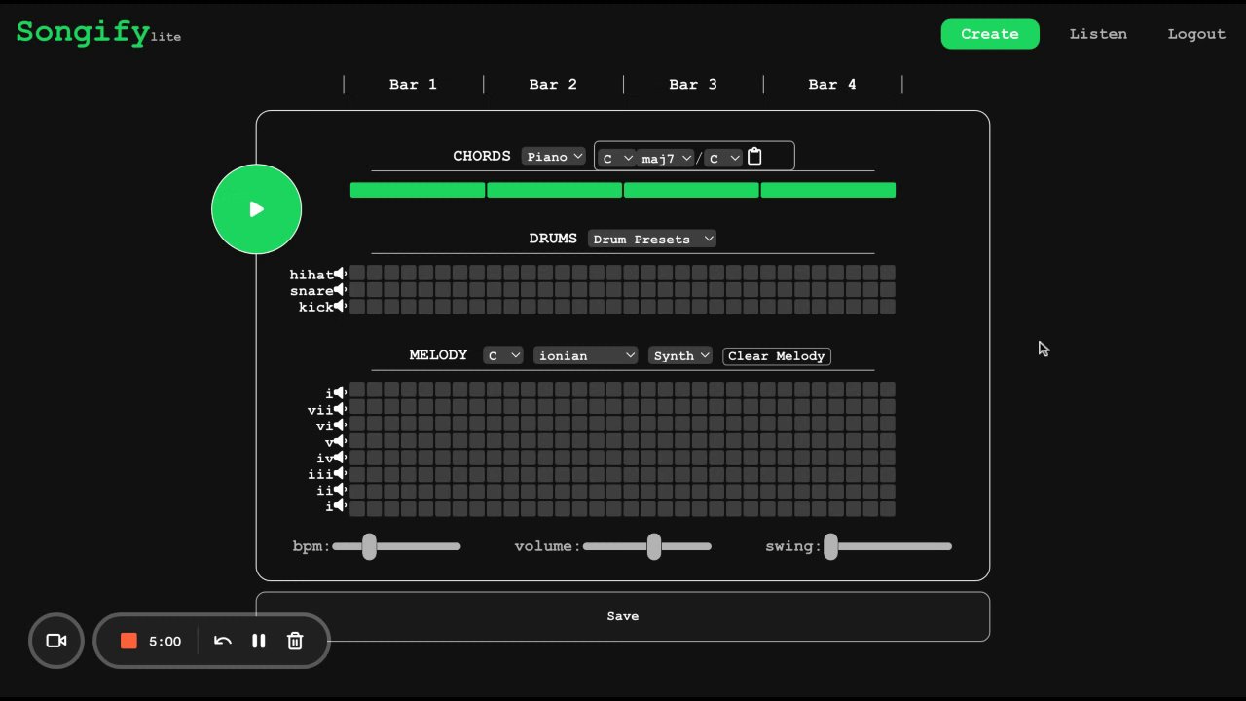1246x701 pixels.
Task: Select the Bar 4 tab
Action: [832, 85]
